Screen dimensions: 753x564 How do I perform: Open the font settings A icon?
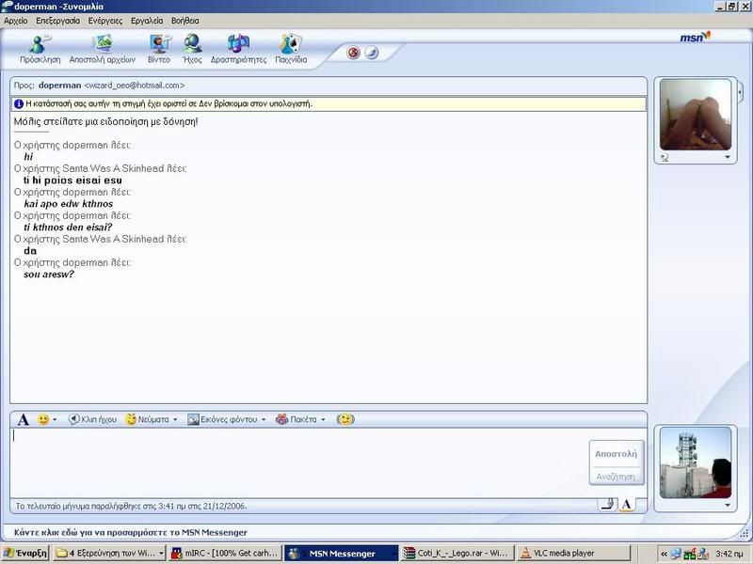click(x=23, y=419)
